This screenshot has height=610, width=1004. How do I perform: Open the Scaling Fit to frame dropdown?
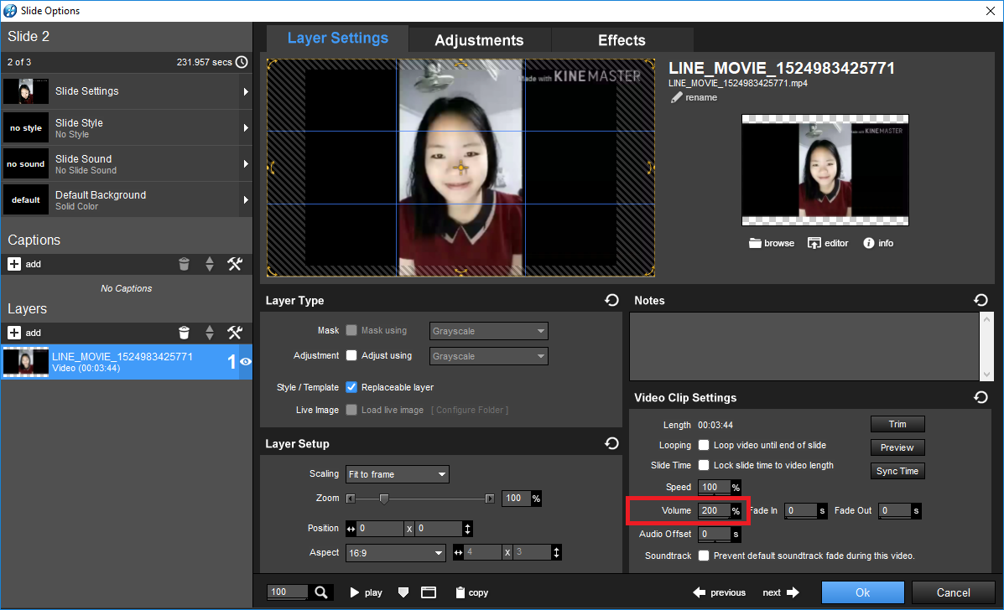398,474
